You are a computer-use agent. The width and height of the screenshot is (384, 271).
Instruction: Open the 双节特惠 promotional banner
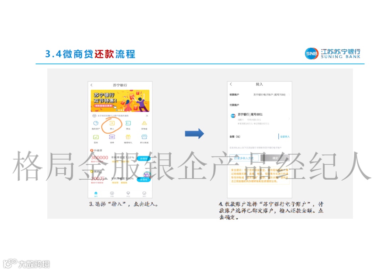[x=120, y=101]
